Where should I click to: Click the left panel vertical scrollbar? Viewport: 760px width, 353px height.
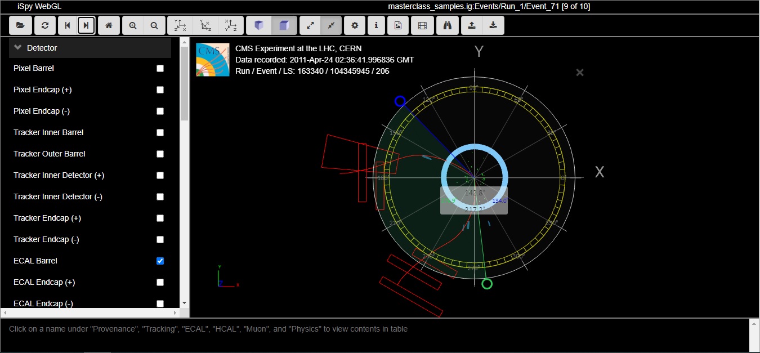pyautogui.click(x=184, y=84)
